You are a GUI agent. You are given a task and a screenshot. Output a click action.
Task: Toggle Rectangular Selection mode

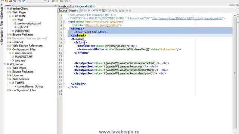pos(106,10)
